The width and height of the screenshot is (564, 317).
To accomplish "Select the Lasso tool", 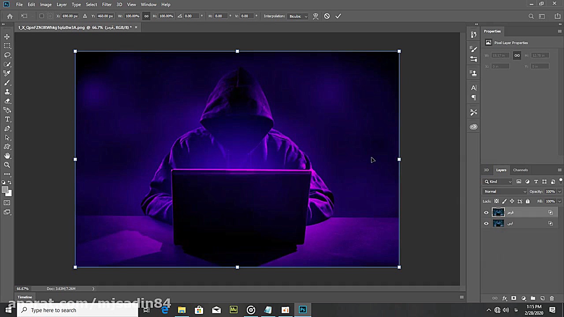I will click(x=7, y=55).
